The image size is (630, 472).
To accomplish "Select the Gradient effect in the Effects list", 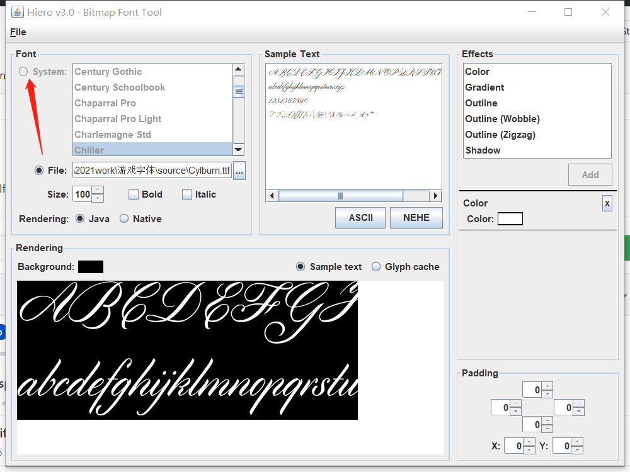I will [484, 87].
